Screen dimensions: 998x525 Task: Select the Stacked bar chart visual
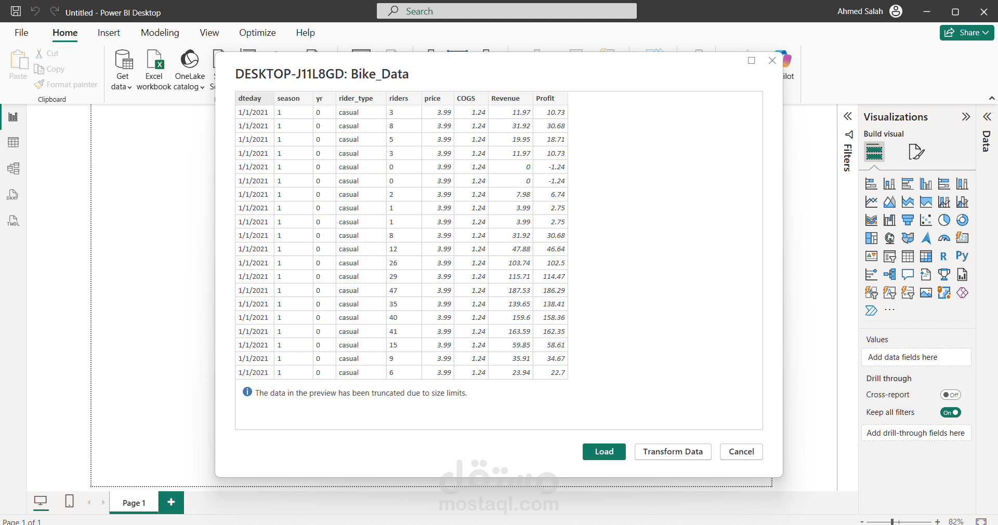click(x=871, y=184)
